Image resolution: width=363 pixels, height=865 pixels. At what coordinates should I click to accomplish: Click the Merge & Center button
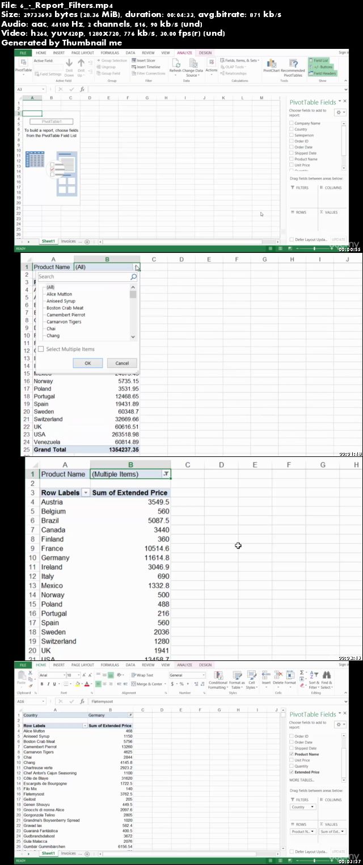tap(147, 684)
